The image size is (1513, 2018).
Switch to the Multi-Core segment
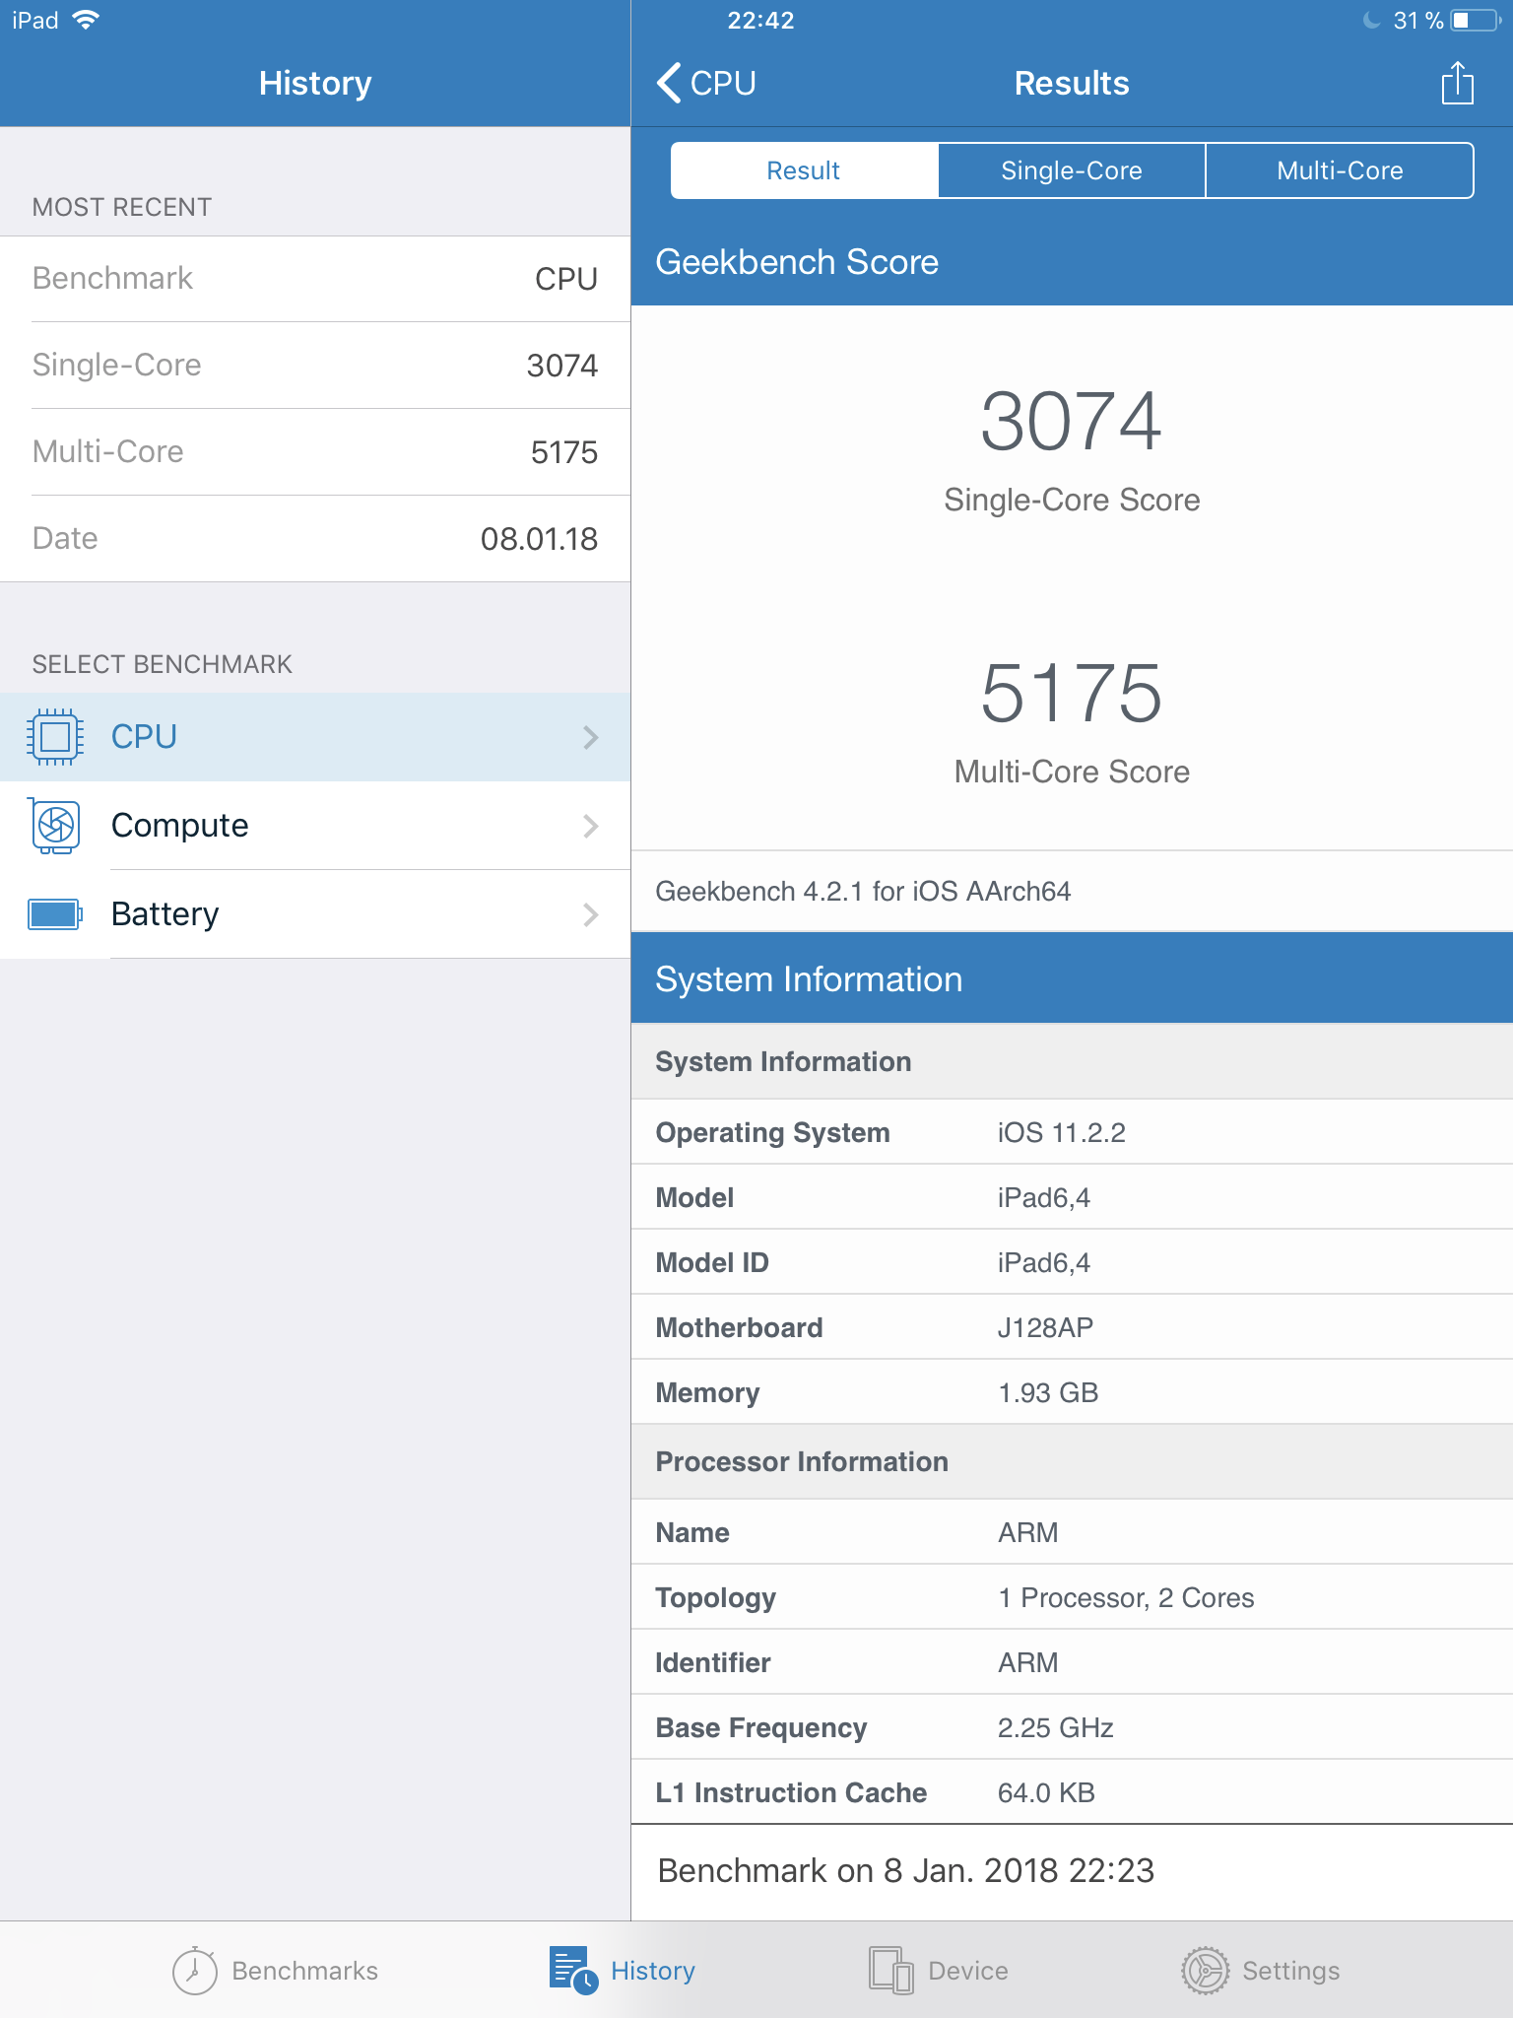[1340, 170]
